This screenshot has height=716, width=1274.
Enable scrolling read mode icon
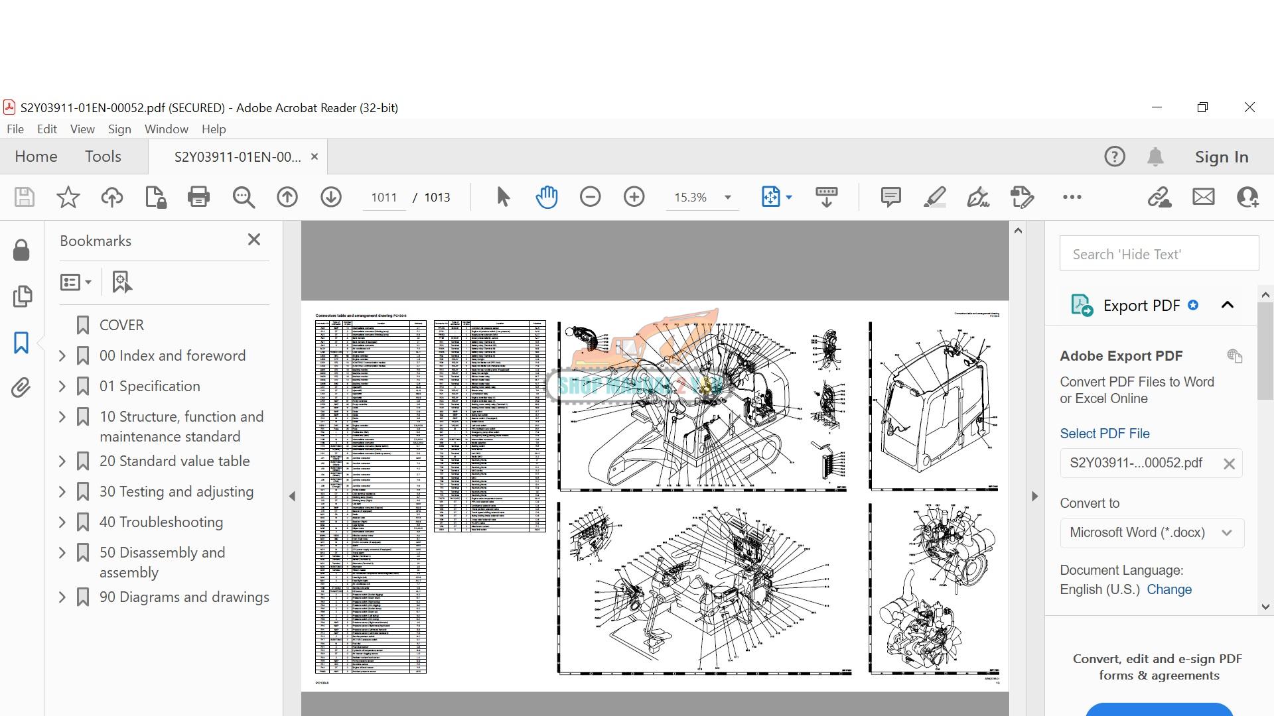[x=826, y=197]
